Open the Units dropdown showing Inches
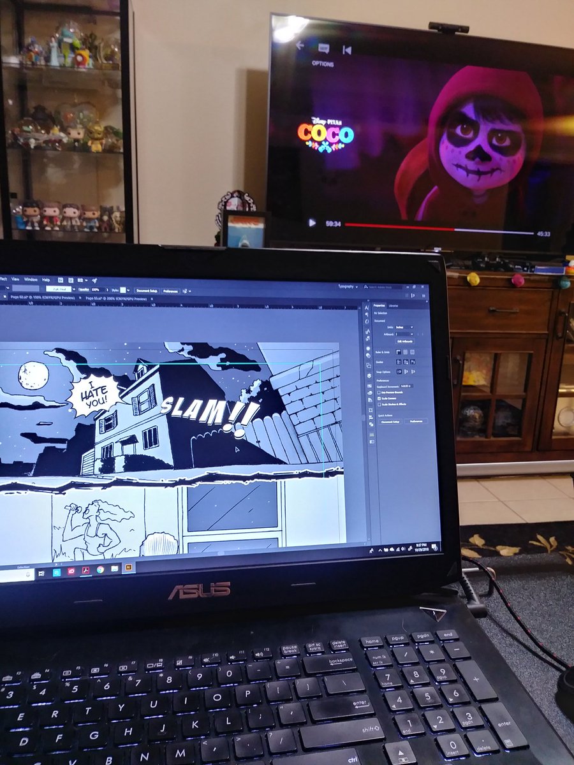Screen dimensions: 574x765 tap(404, 327)
